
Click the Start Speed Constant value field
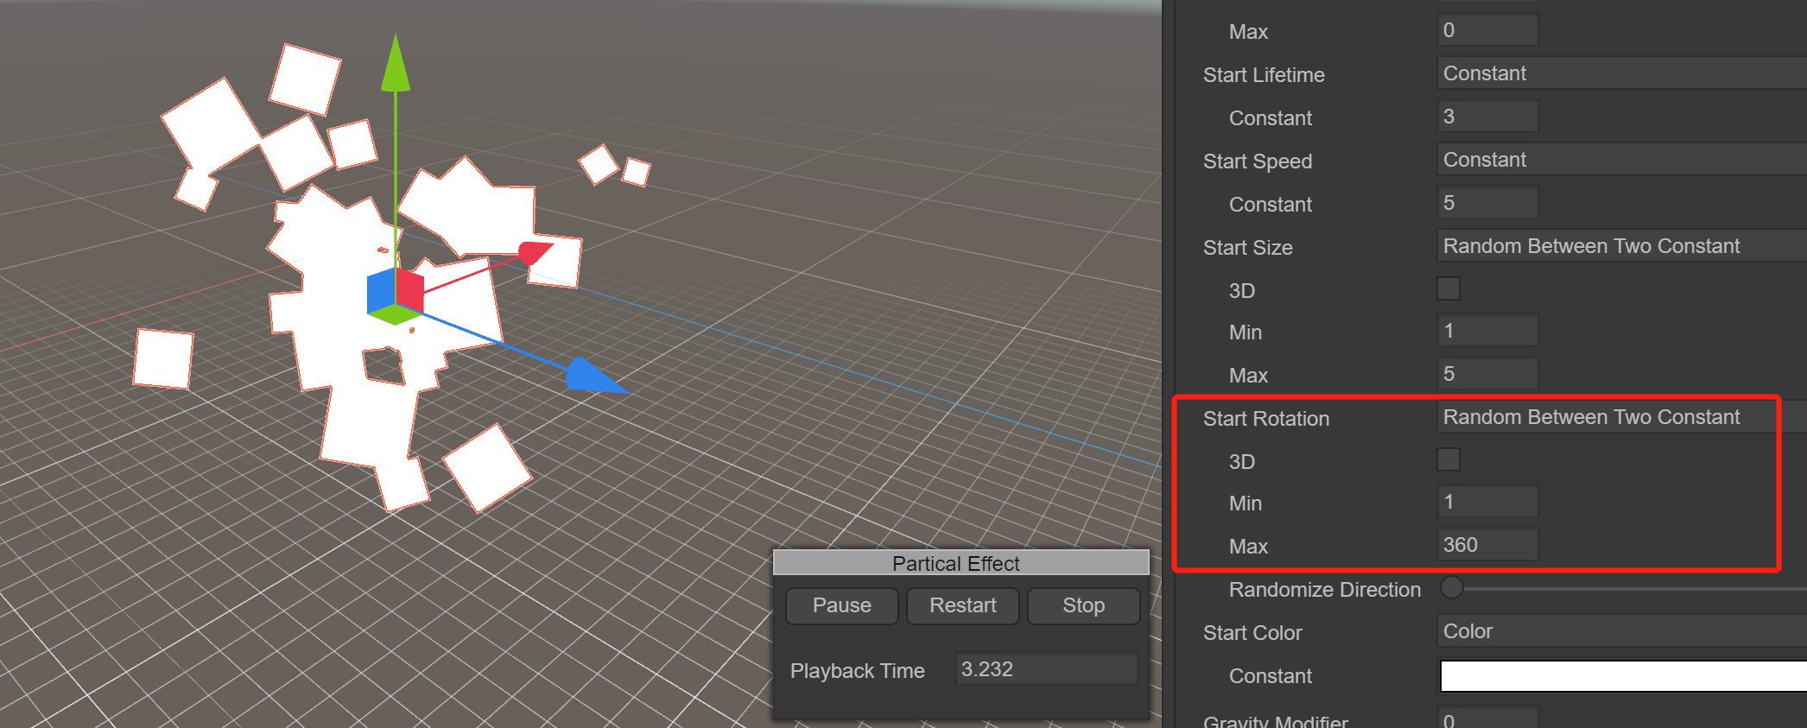(1487, 203)
